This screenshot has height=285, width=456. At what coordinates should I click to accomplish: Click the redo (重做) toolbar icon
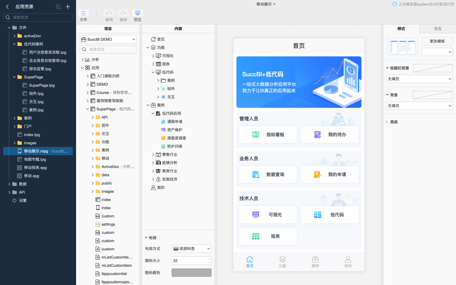tap(123, 13)
